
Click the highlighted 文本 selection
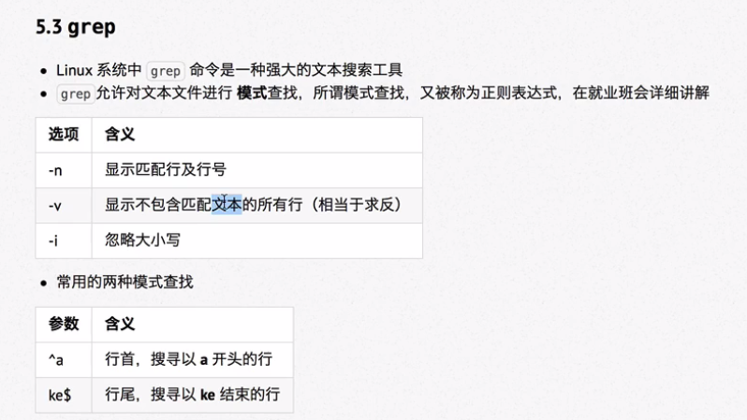(x=227, y=205)
